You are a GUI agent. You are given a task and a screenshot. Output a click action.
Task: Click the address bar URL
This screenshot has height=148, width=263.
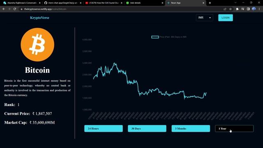pos(45,9)
